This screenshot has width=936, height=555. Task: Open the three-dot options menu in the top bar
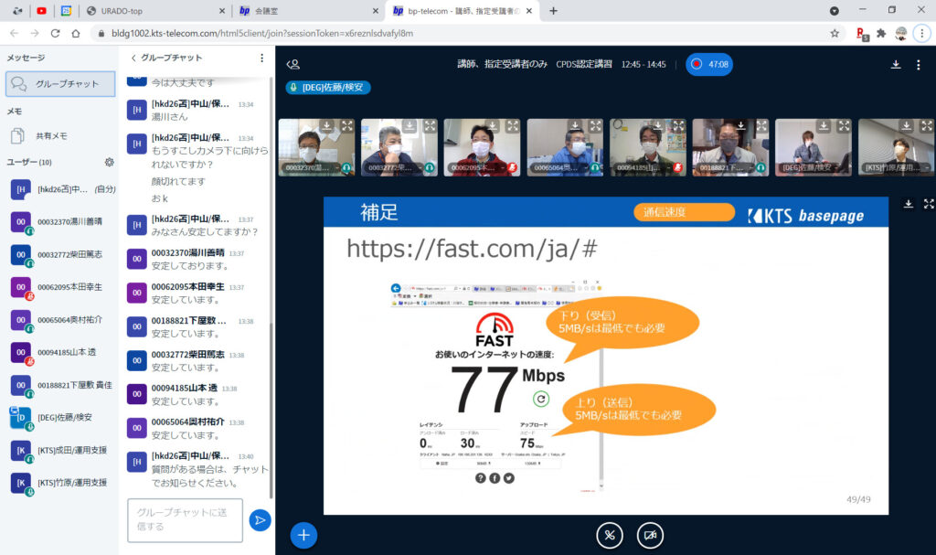918,65
